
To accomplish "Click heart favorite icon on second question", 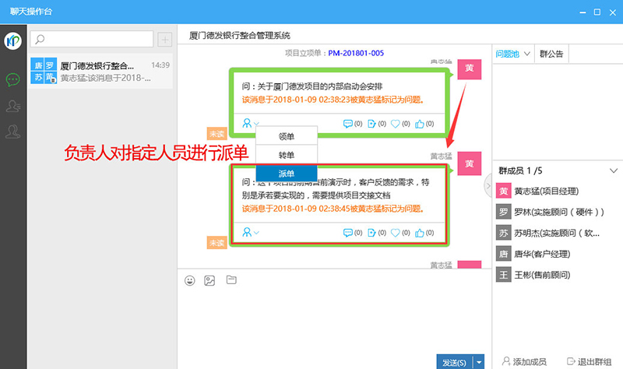I will [396, 233].
